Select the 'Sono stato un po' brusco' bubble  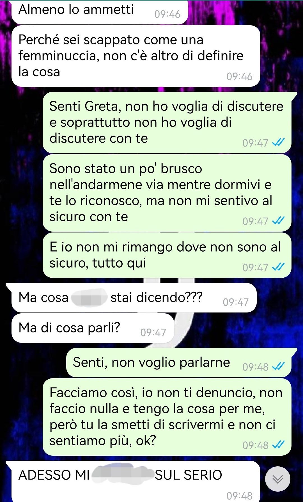(167, 193)
